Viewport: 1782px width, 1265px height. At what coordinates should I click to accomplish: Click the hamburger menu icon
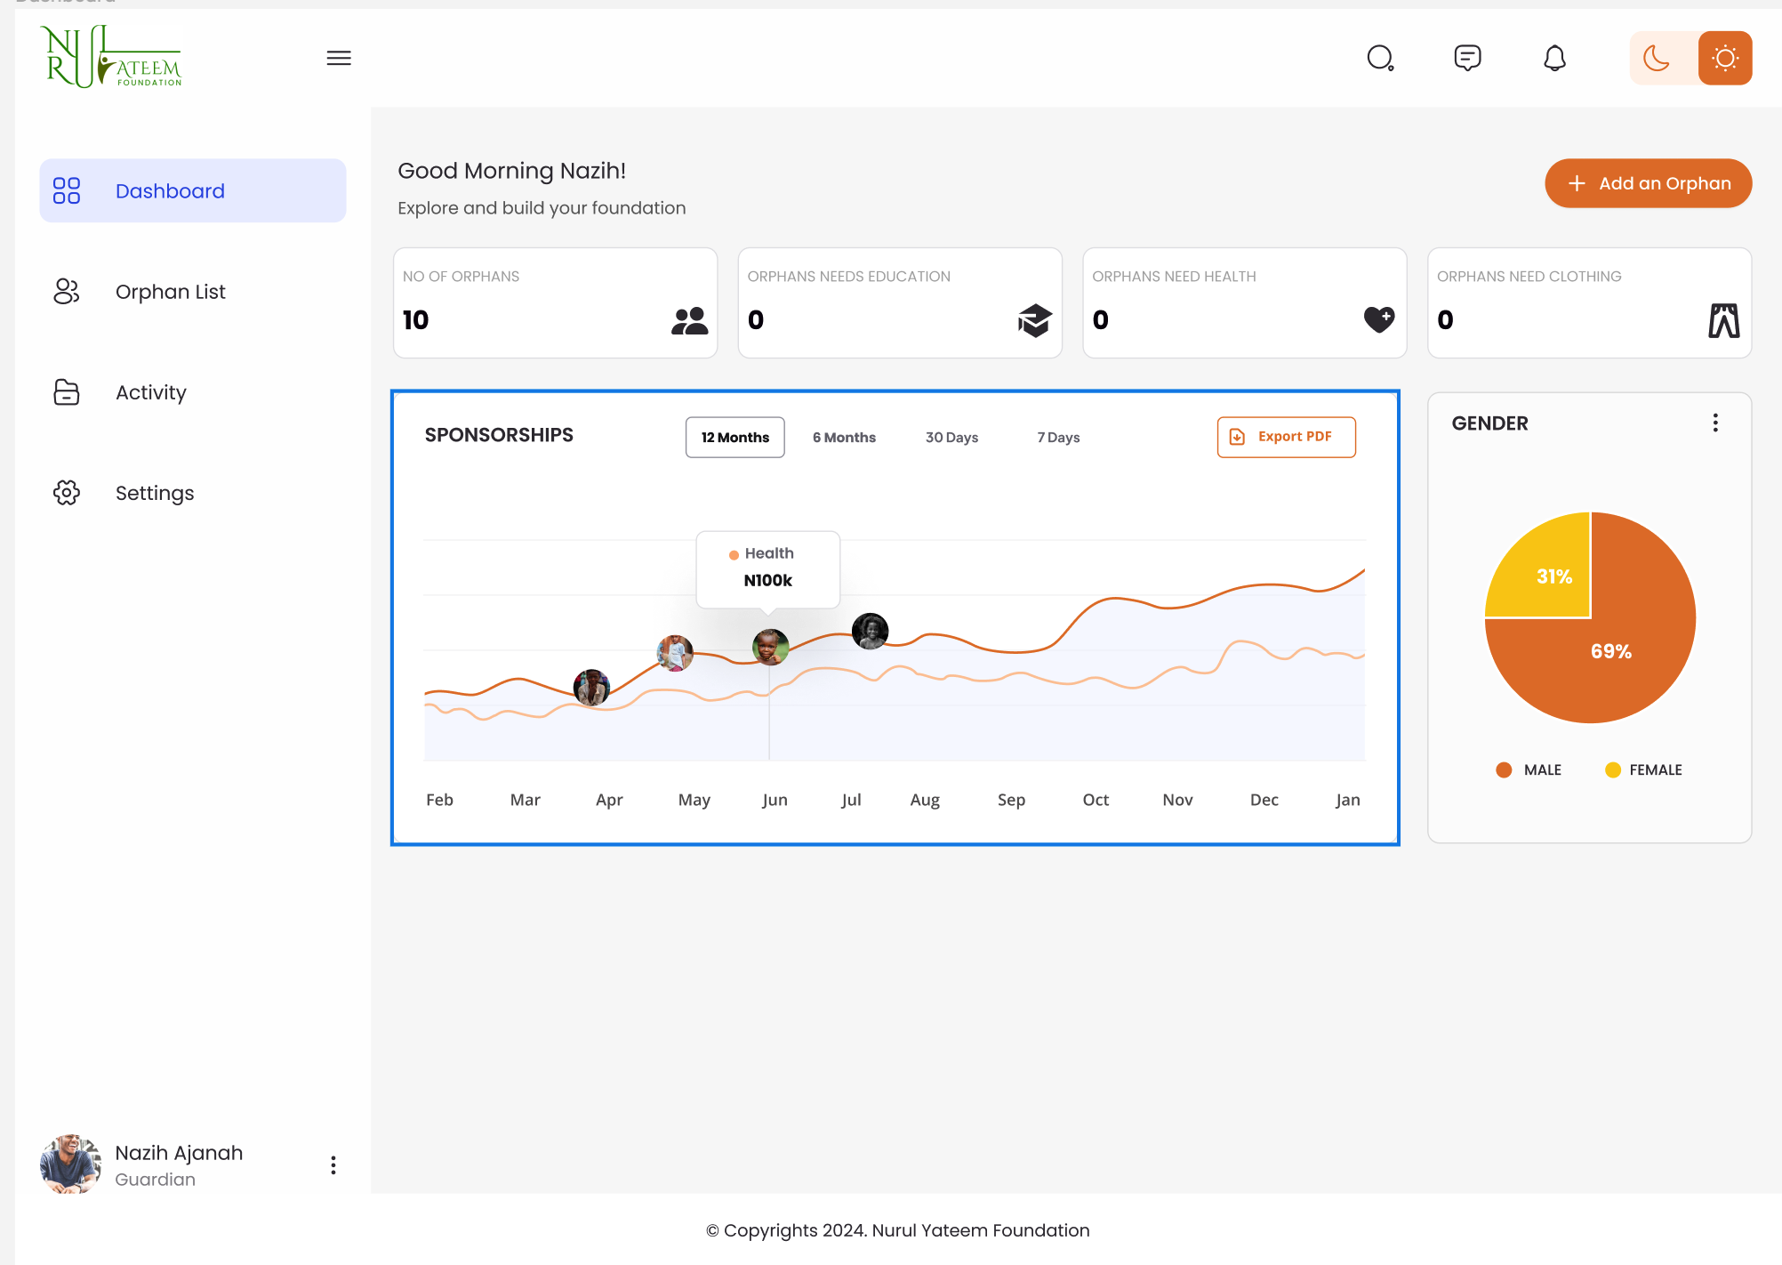[x=339, y=59]
